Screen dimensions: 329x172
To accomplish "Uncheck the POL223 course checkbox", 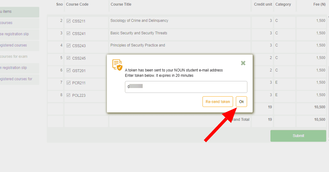I will (69, 95).
